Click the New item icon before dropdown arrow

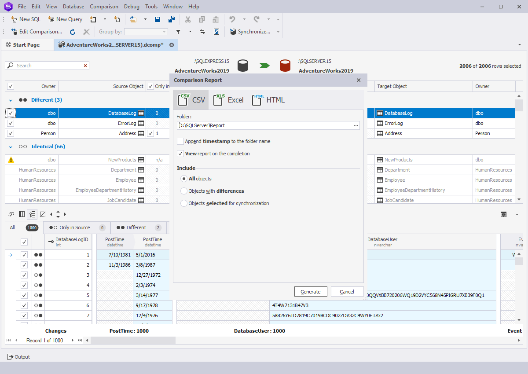click(x=93, y=19)
